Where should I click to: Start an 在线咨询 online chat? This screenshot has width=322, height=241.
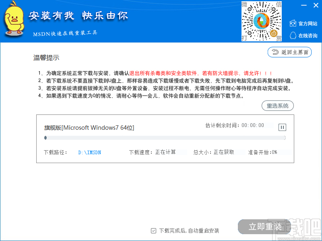pos(308,36)
